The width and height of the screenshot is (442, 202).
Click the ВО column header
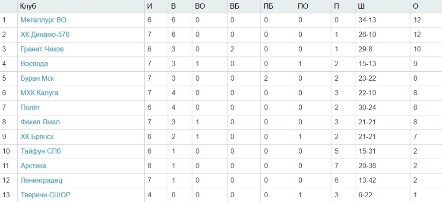(200, 6)
